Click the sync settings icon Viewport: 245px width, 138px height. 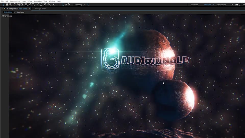click(x=236, y=5)
